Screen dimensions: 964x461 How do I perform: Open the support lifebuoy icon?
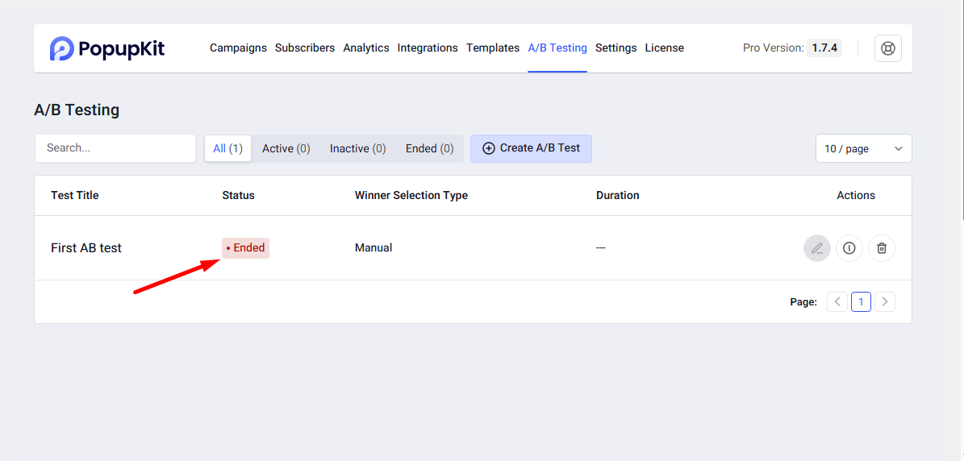tap(888, 48)
